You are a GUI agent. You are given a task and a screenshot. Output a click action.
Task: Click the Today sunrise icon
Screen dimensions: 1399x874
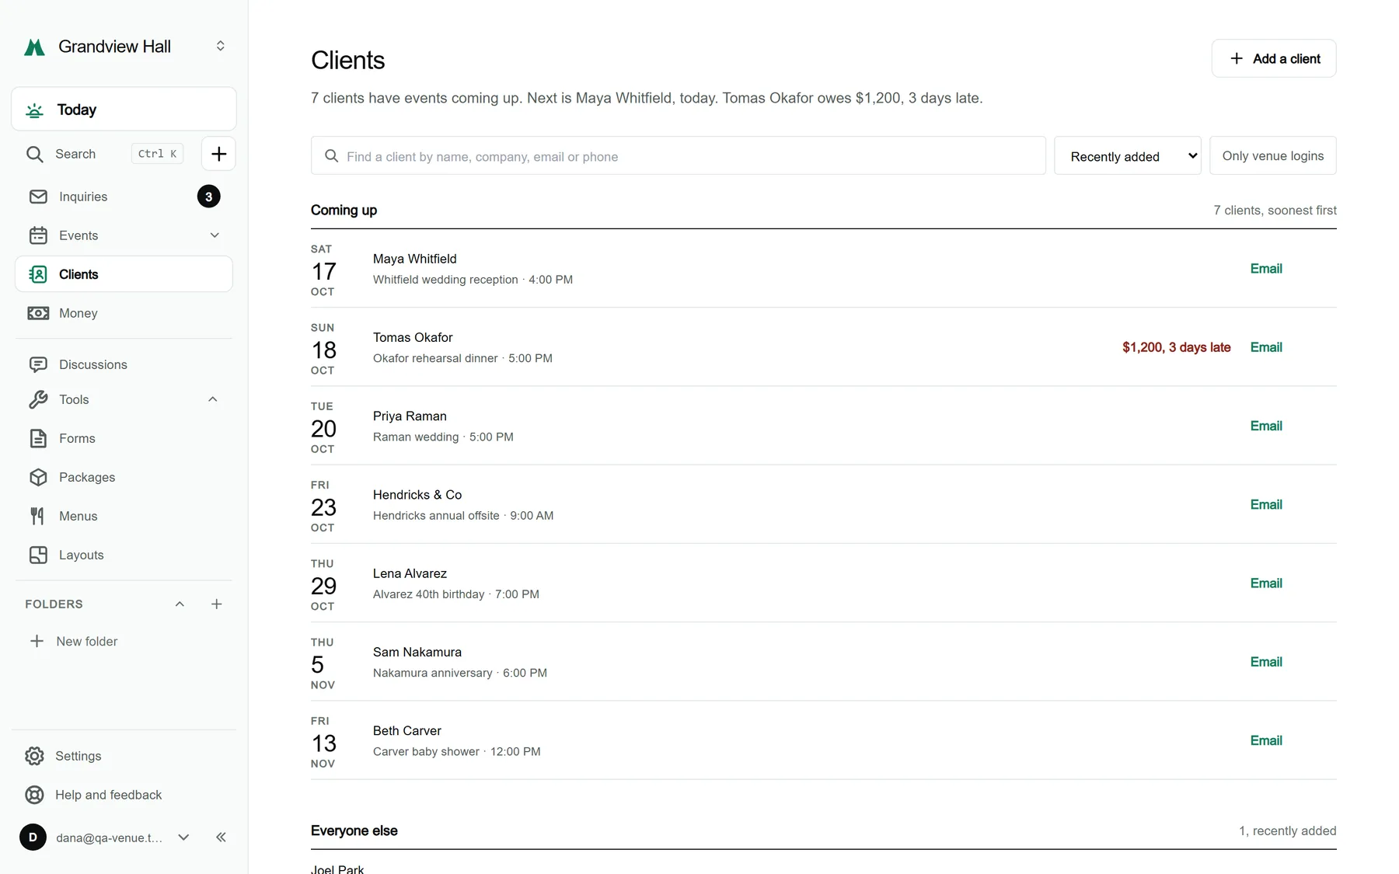34,110
